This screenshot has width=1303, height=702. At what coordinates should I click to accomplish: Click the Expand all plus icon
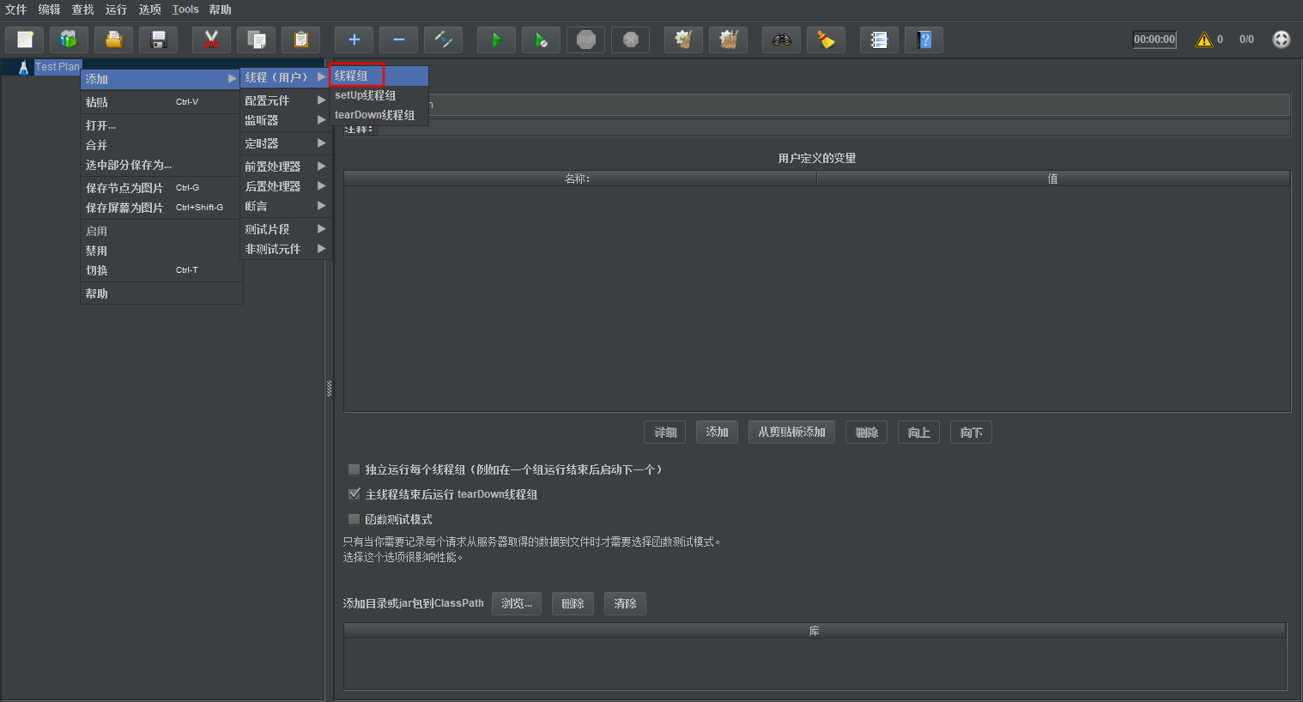point(354,39)
